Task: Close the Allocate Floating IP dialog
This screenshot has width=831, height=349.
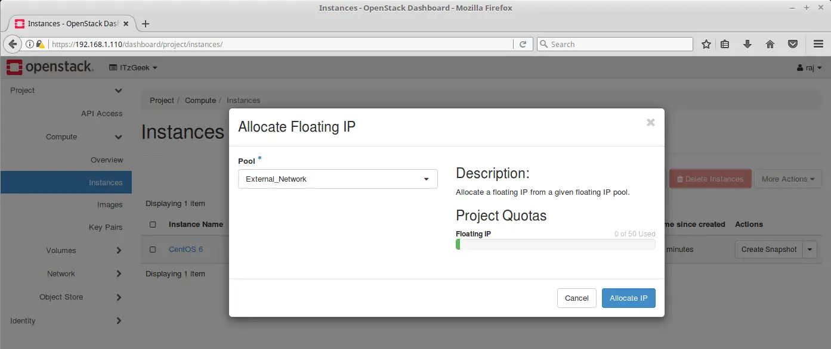Action: (x=650, y=122)
